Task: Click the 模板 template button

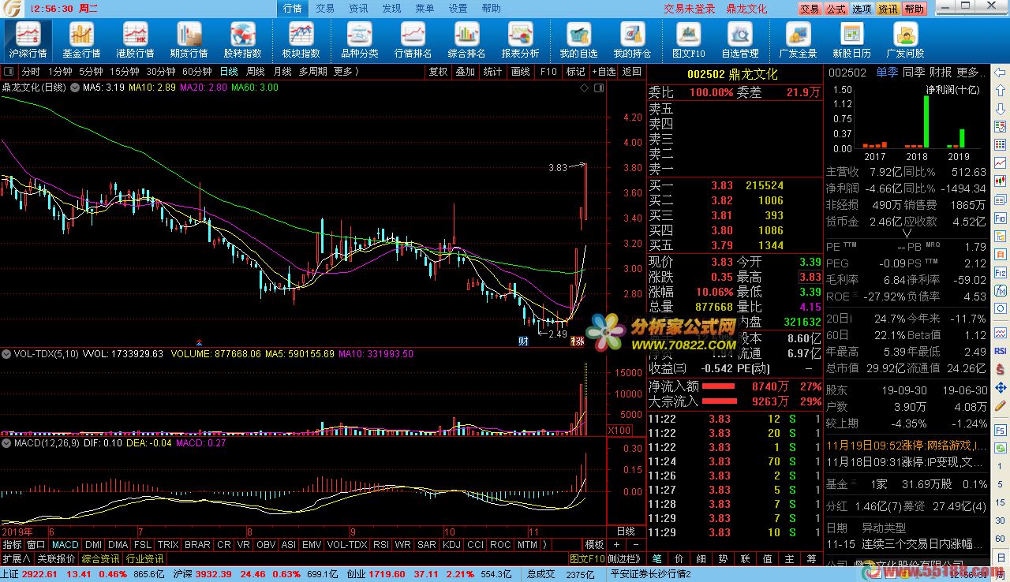Action: (x=594, y=545)
